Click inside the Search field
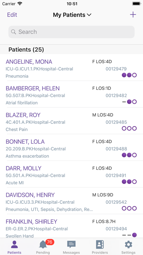Image resolution: width=143 pixels, height=255 pixels. point(71,32)
